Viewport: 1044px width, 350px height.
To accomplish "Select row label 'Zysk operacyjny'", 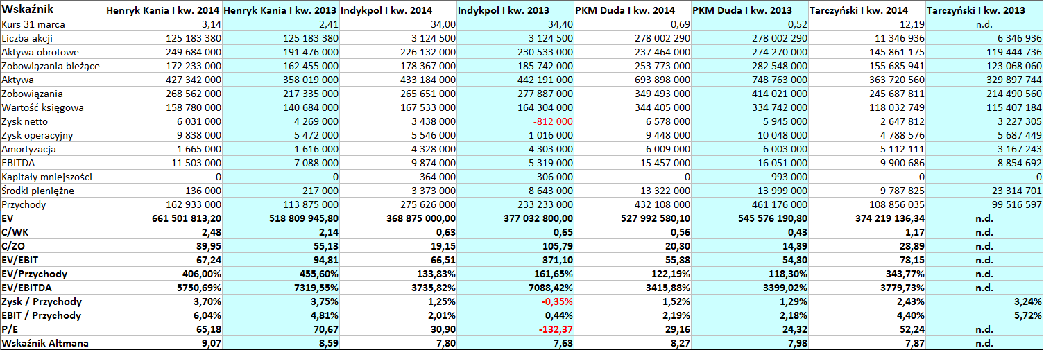I will coord(52,135).
